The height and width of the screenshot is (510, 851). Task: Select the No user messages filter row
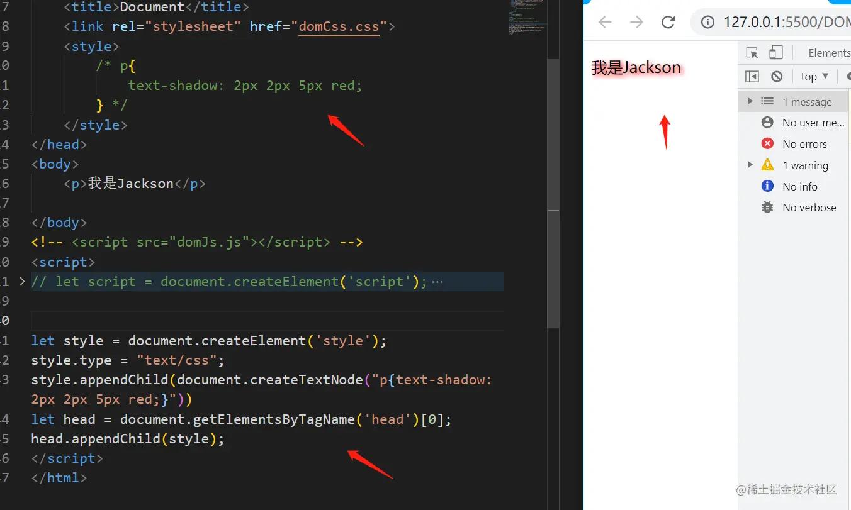click(794, 123)
